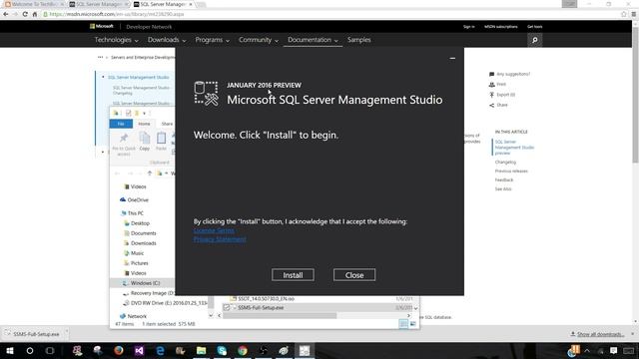Click the Get tools link

pos(535,27)
